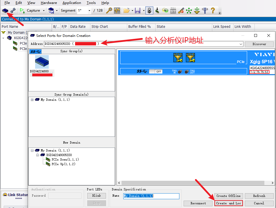The height and width of the screenshot is (208, 276).
Task: Collapse My Domain in New Domain tree
Action: click(32, 150)
